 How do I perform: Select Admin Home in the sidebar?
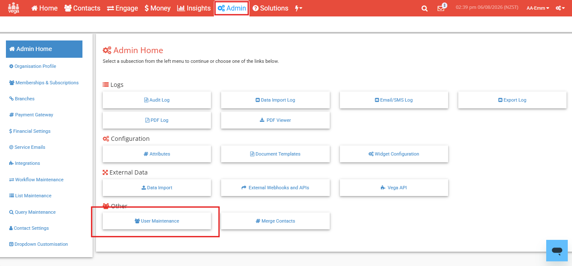[x=44, y=49]
